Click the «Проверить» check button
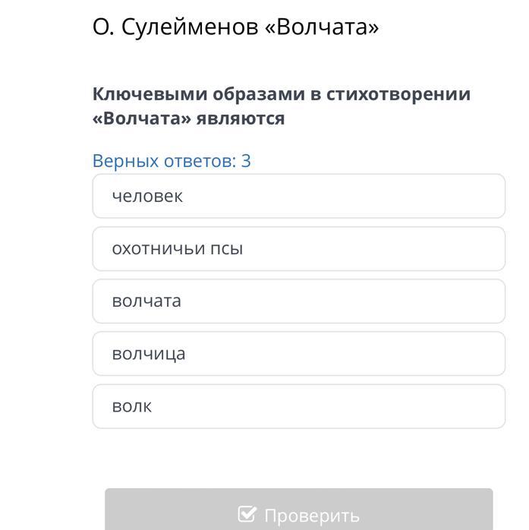Screen dimensions: 529x530 coord(298,509)
